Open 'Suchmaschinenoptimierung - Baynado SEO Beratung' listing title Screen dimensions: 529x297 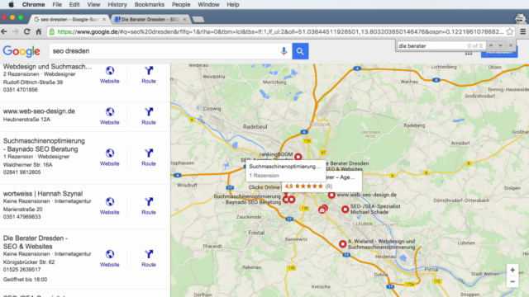click(x=44, y=145)
